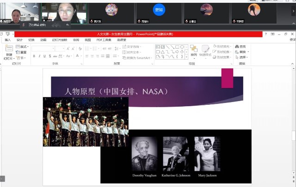
Task: Expand the Select (选择) dropdown
Action: [x=241, y=57]
